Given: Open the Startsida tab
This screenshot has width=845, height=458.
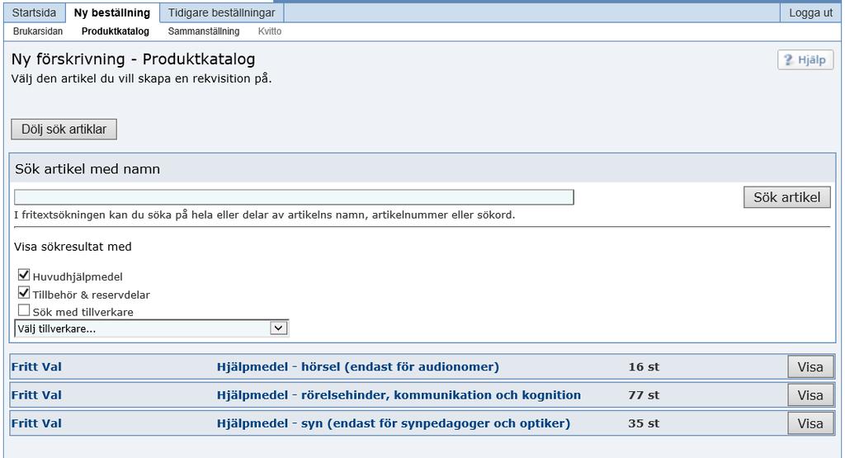Looking at the screenshot, I should pyautogui.click(x=34, y=13).
